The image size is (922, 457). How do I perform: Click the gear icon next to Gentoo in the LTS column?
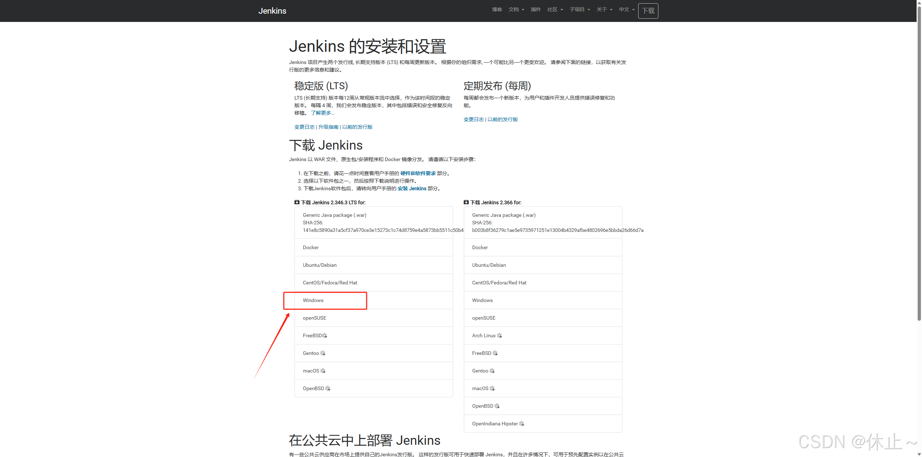pos(323,353)
